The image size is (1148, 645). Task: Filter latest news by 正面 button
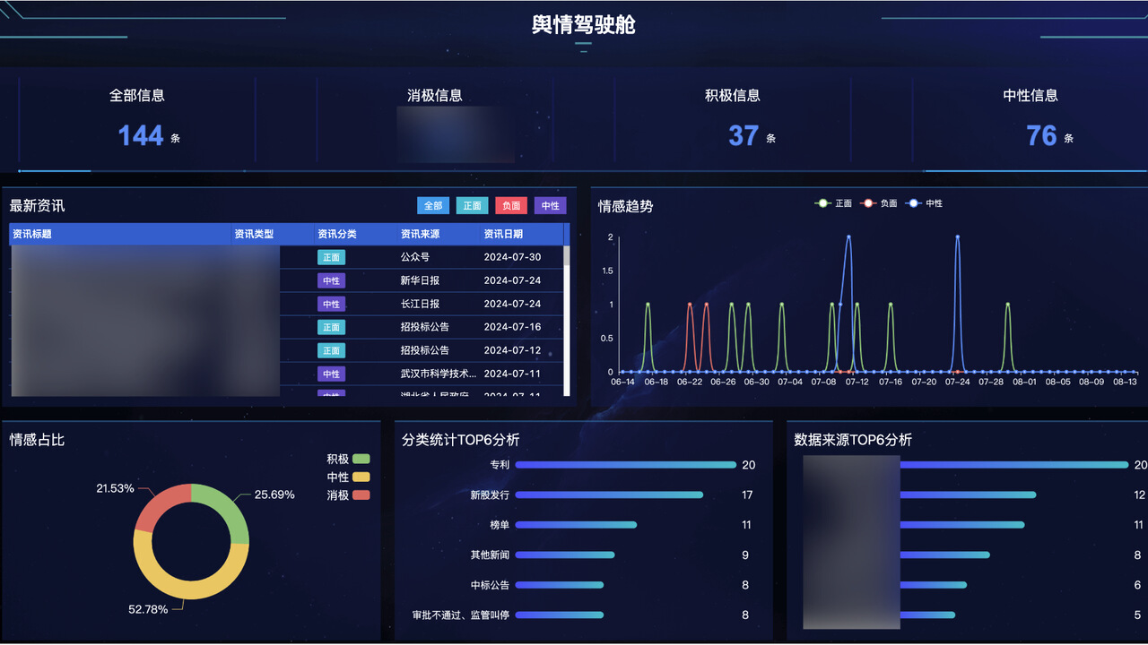coord(472,206)
